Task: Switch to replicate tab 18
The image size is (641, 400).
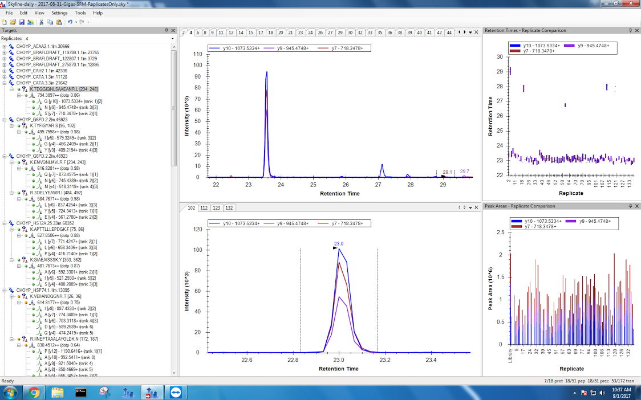Action: click(x=271, y=32)
